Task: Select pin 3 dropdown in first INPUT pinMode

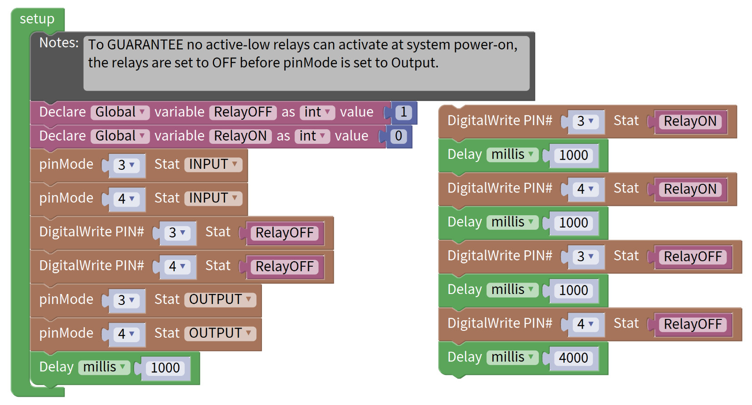Action: point(126,165)
